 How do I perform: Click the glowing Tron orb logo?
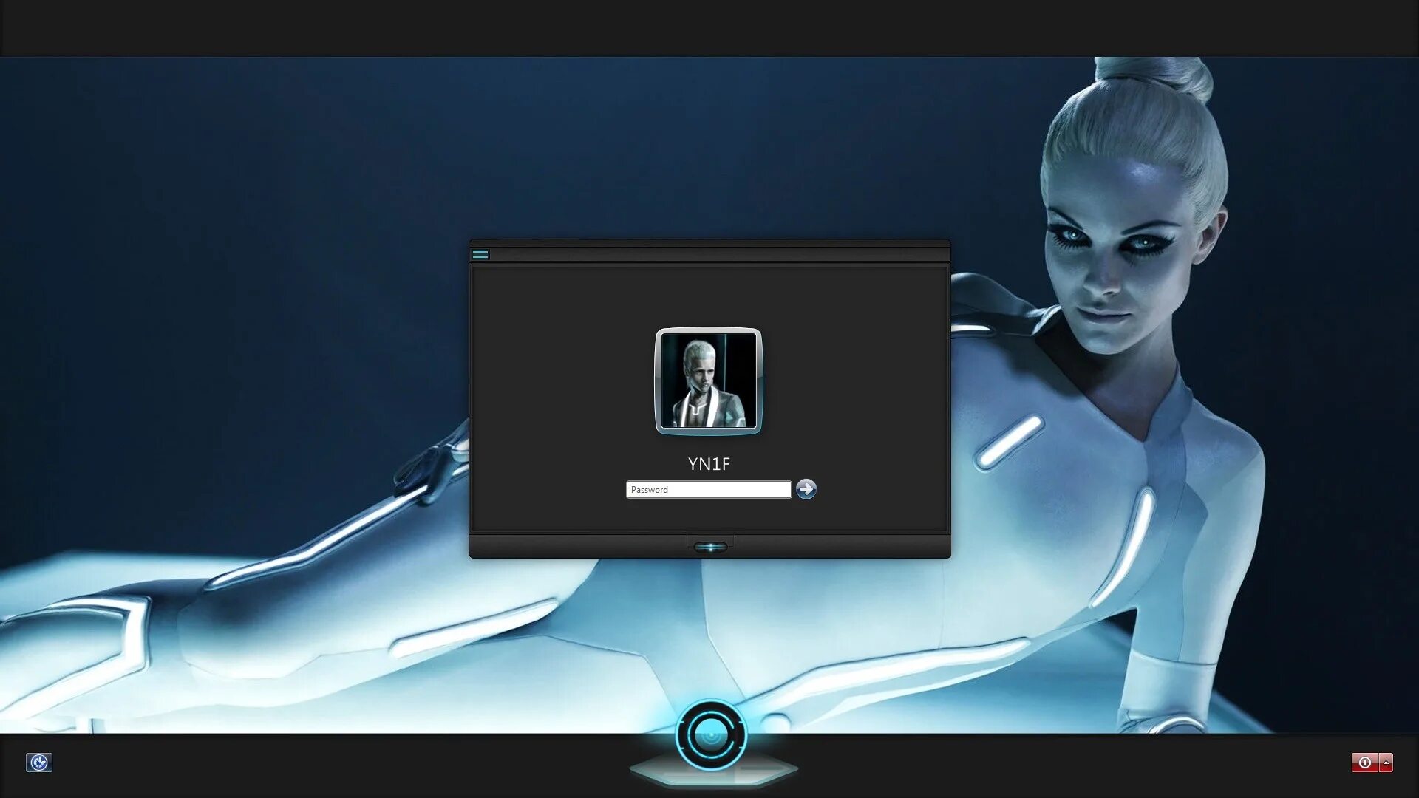click(711, 735)
